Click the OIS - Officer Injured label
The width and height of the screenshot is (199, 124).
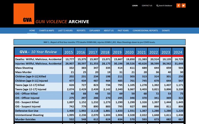pos(27,98)
